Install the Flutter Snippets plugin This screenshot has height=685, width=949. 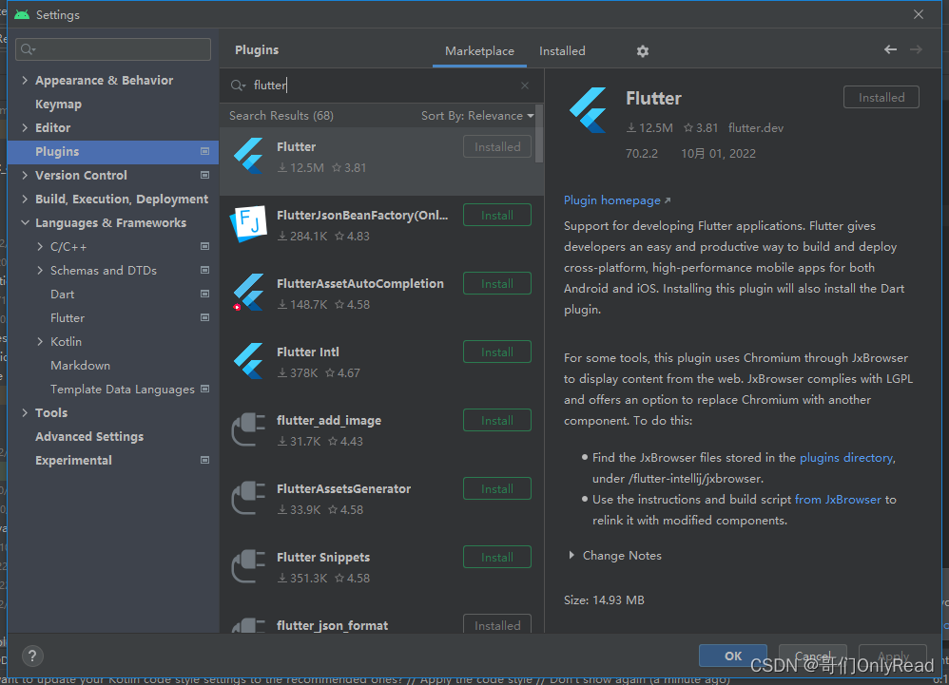(x=497, y=557)
